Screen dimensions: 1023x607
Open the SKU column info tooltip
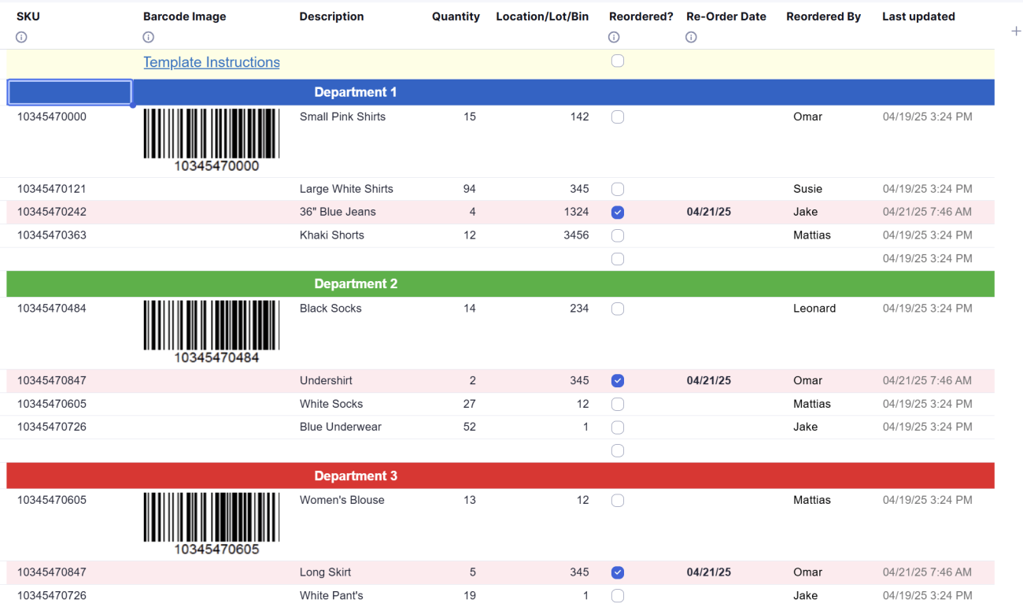tap(21, 37)
